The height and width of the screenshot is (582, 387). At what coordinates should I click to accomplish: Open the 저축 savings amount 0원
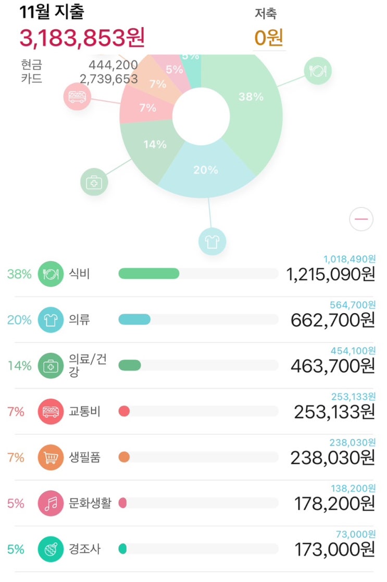269,38
